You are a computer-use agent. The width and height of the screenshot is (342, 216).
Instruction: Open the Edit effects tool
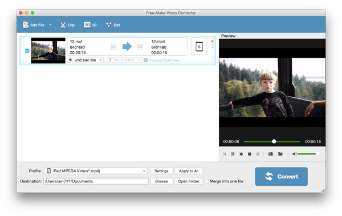point(113,25)
